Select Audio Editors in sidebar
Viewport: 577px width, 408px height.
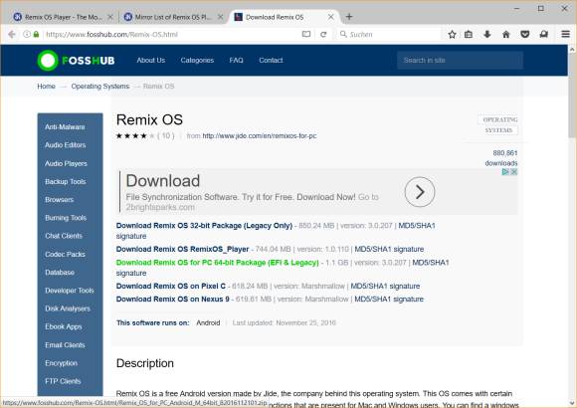pos(65,145)
